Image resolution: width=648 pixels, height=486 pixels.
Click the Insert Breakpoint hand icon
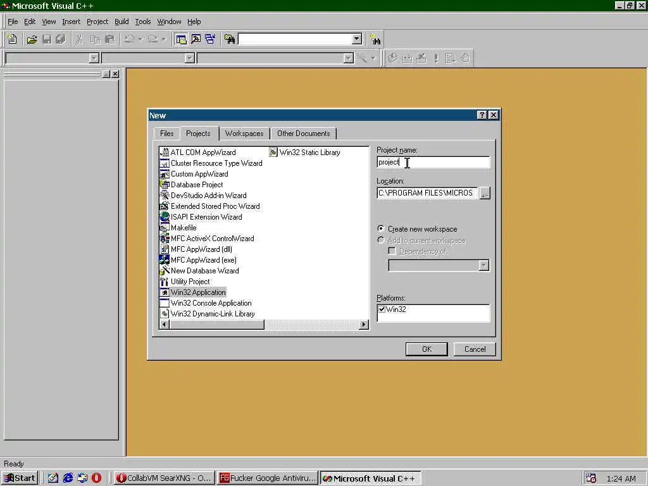tap(465, 58)
